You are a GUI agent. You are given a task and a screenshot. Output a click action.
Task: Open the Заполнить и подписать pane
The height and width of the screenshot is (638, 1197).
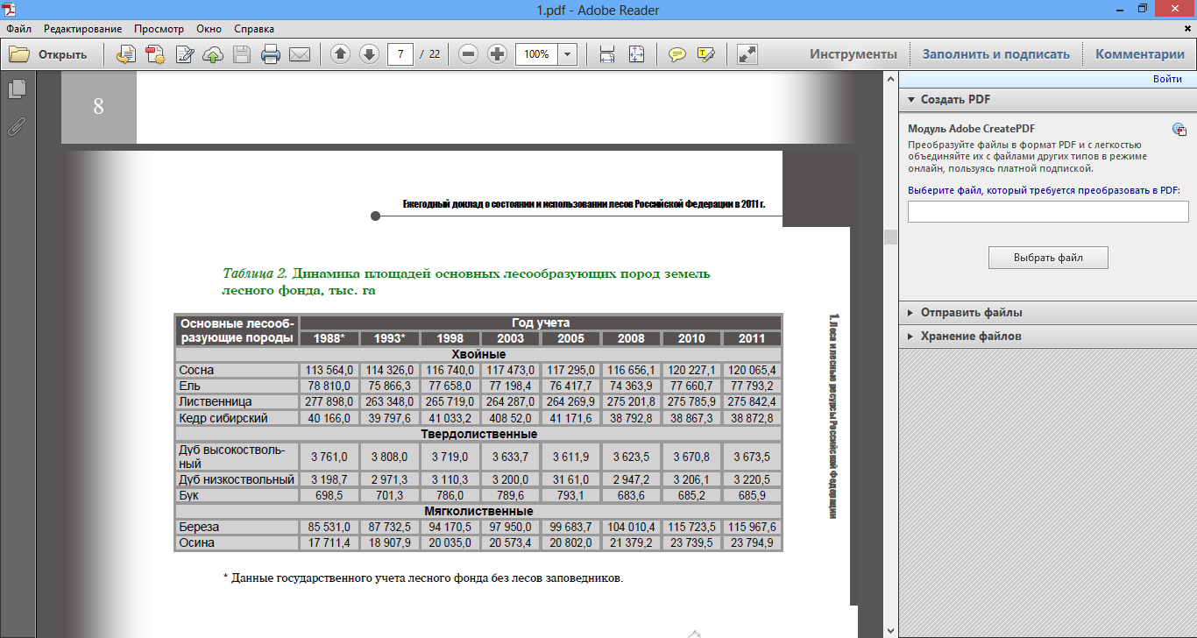pos(995,54)
